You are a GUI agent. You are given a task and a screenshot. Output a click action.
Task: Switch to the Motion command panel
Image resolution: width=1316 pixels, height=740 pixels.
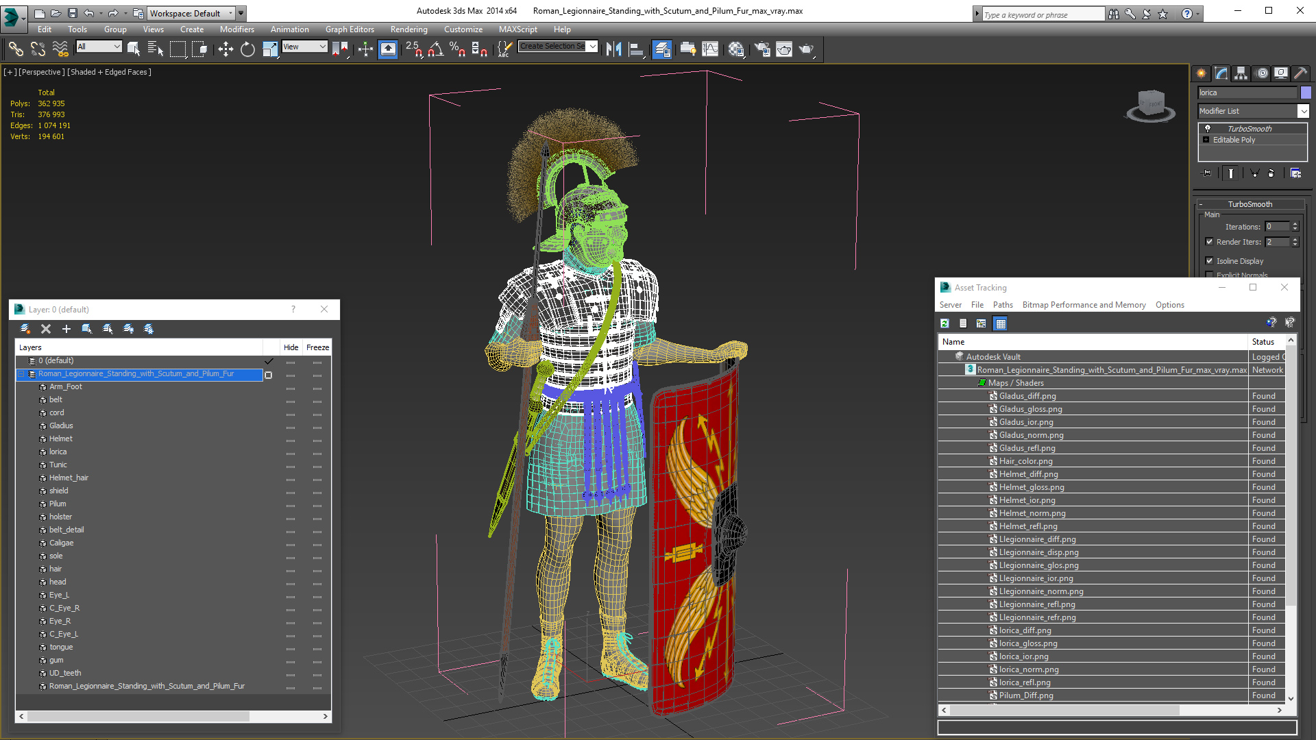tap(1262, 73)
